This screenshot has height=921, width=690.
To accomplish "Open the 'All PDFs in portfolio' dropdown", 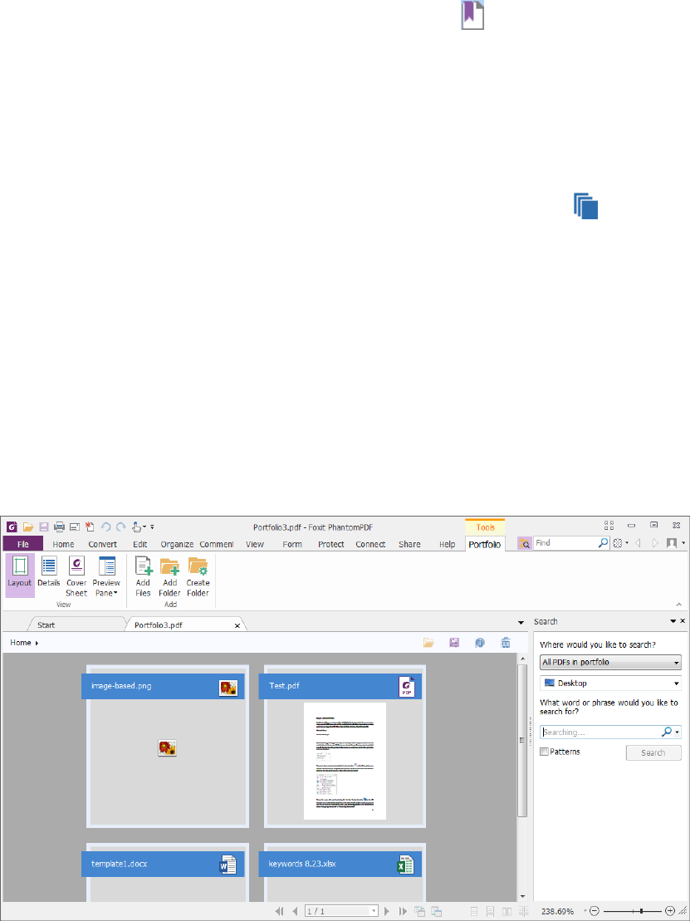I will coord(611,663).
